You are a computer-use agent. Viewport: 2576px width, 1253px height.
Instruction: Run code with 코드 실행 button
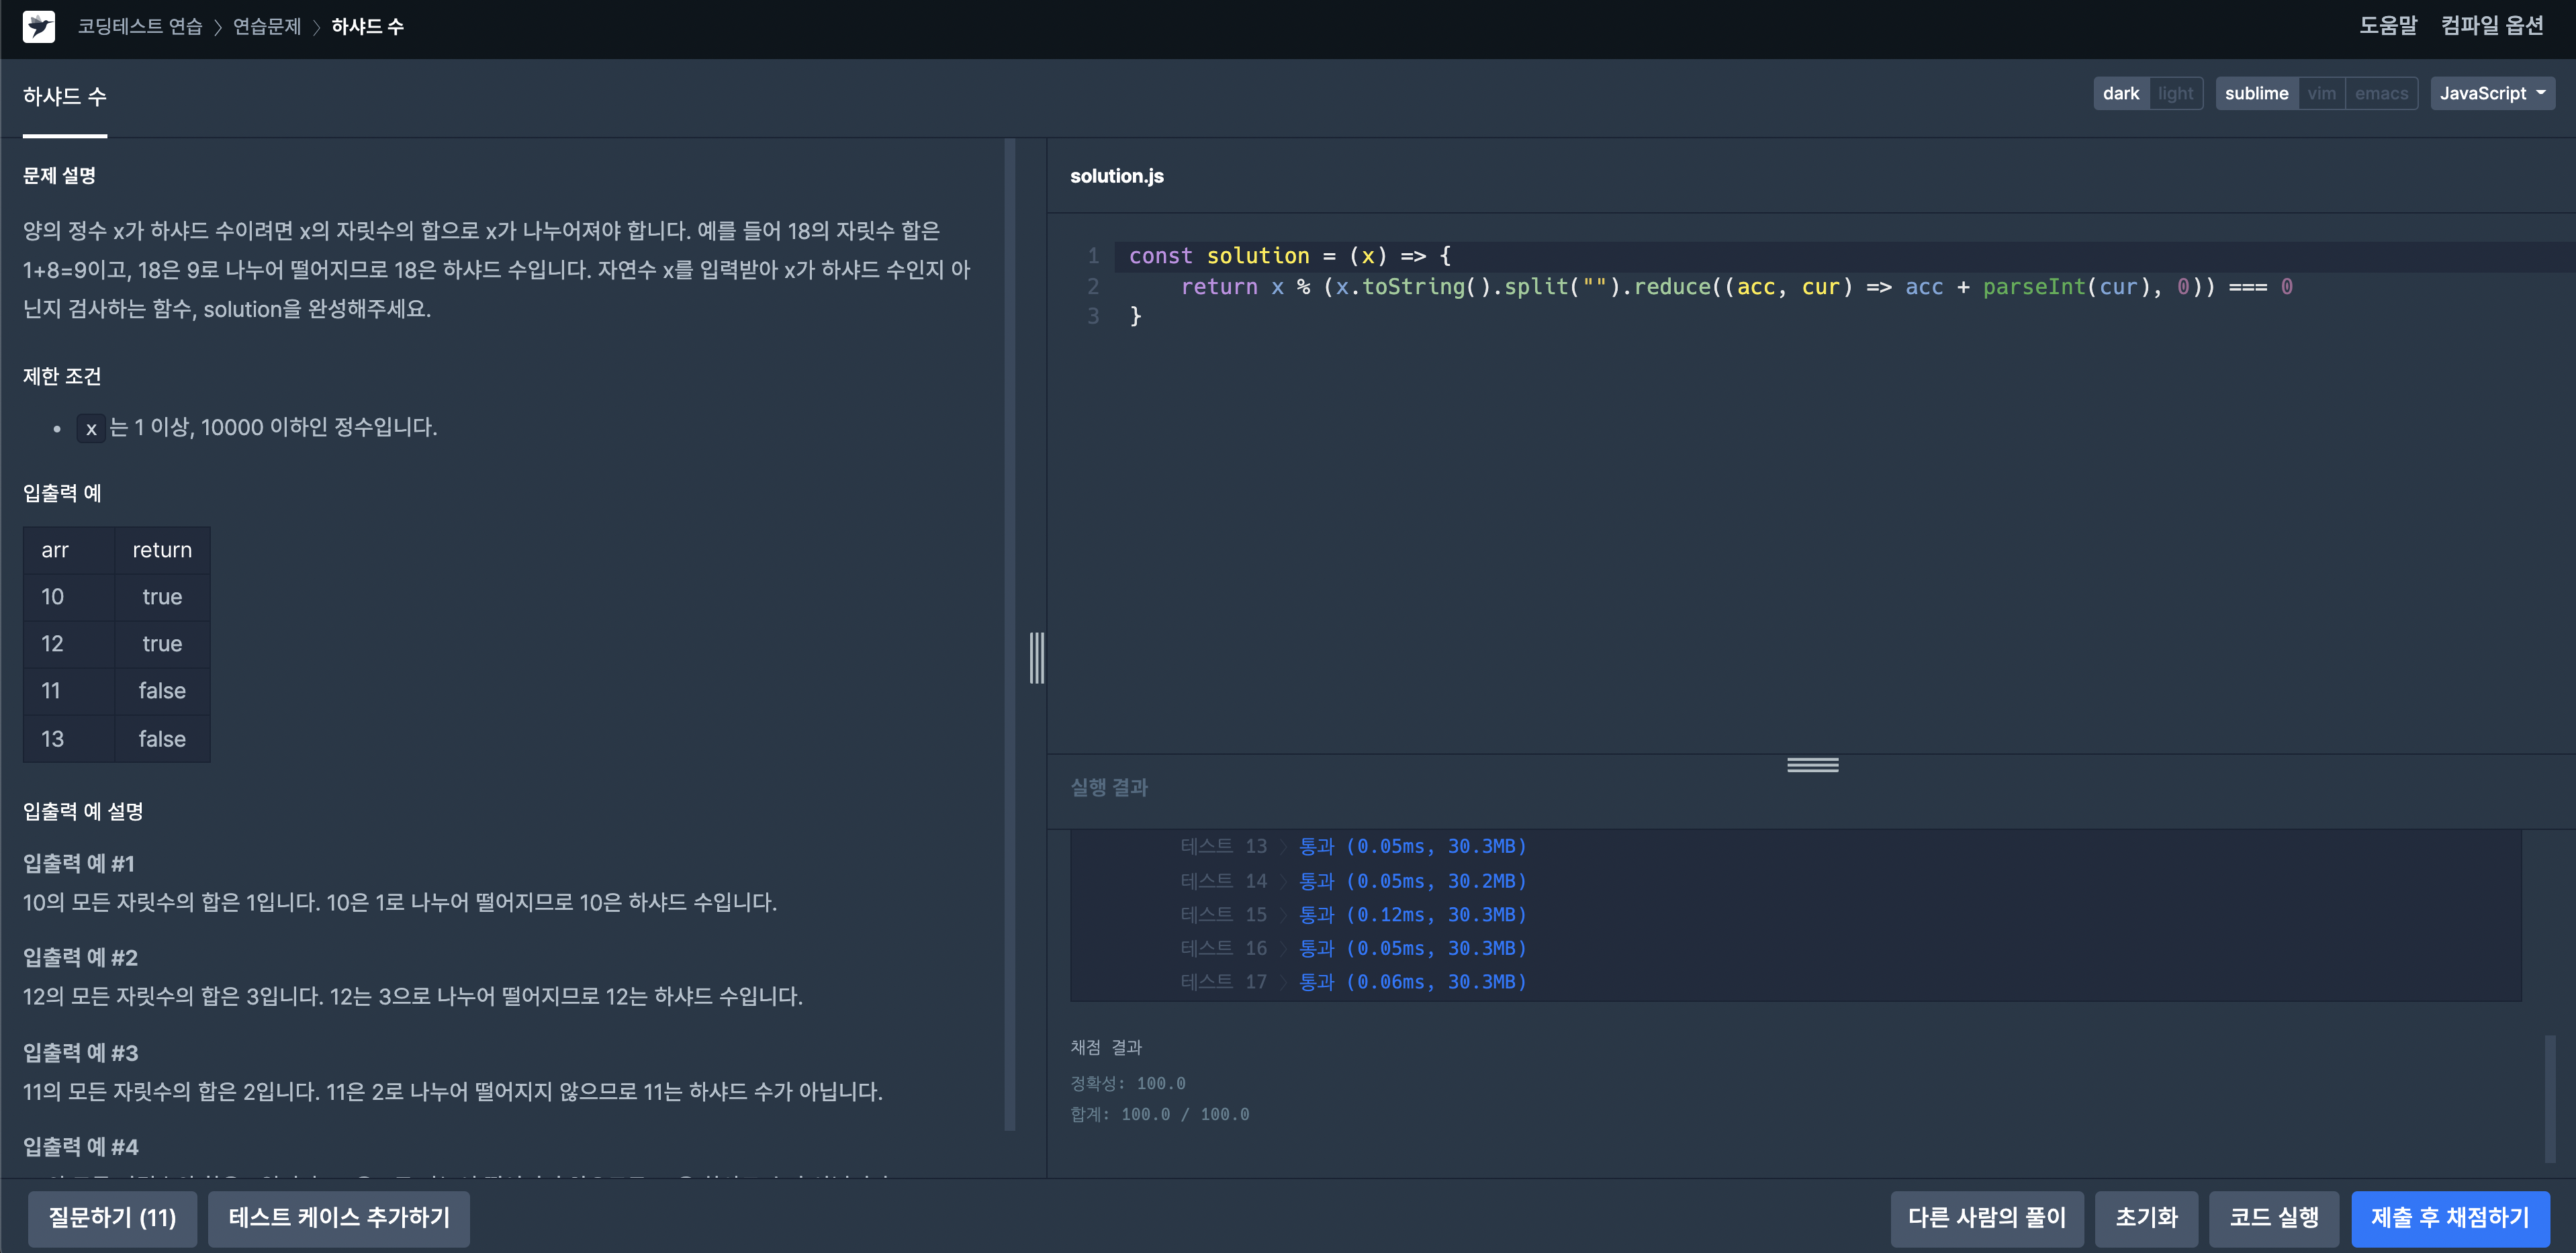[x=2273, y=1217]
